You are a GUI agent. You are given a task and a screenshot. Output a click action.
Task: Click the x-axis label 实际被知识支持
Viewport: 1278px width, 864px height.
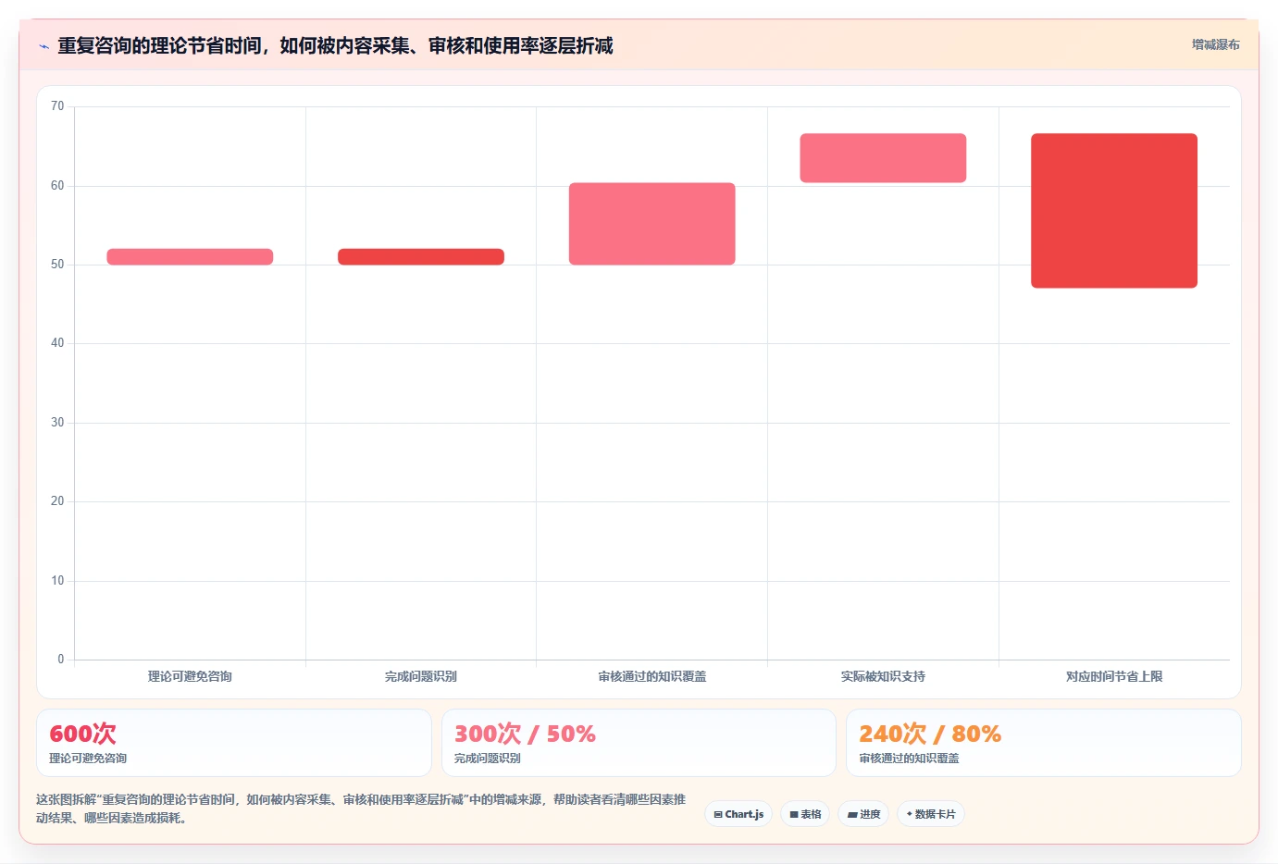pos(883,676)
